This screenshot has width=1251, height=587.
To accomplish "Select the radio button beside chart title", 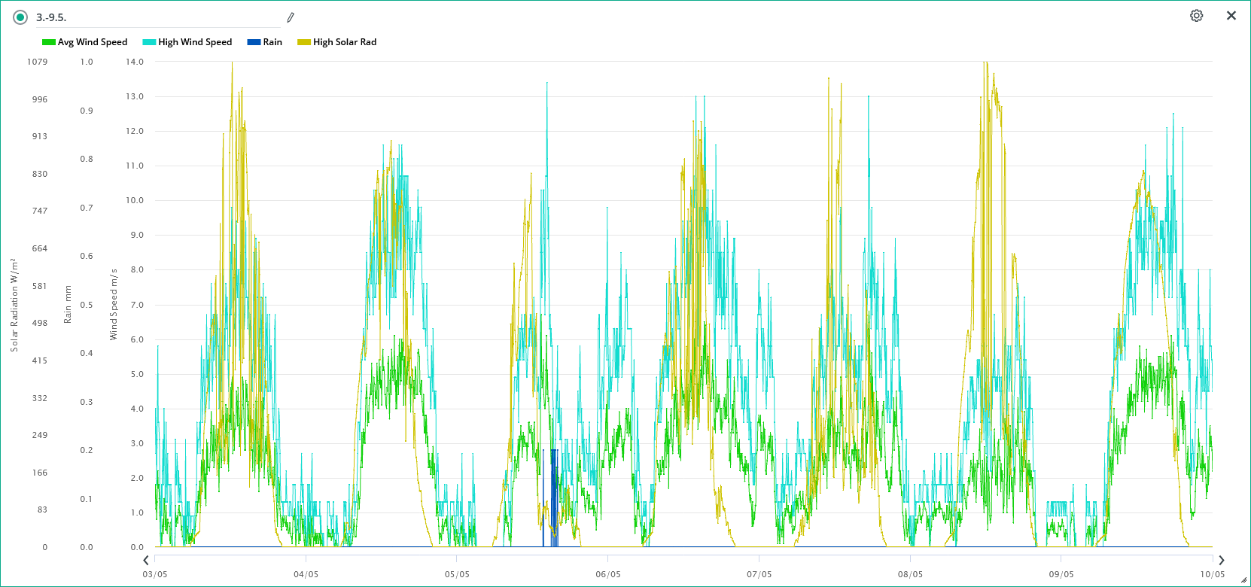I will tap(20, 17).
